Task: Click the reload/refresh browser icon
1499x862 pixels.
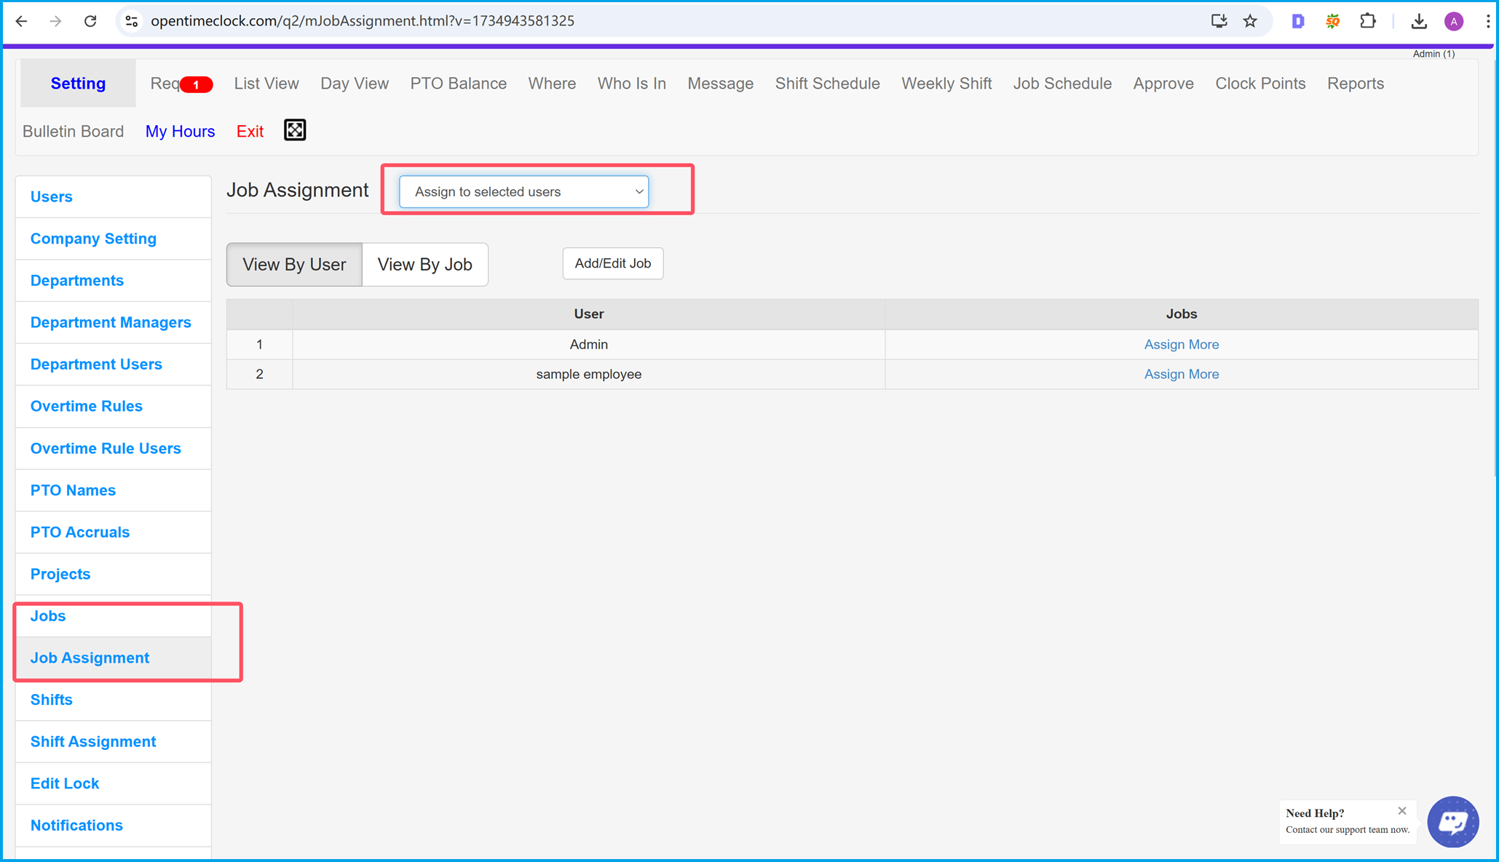Action: 90,20
